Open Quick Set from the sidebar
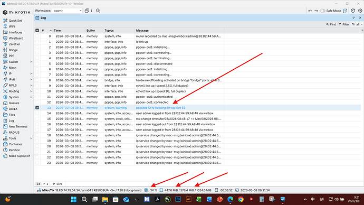The height and width of the screenshot is (205, 364). [13, 21]
